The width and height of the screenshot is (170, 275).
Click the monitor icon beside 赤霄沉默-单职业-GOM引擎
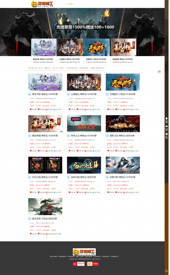click(x=107, y=177)
